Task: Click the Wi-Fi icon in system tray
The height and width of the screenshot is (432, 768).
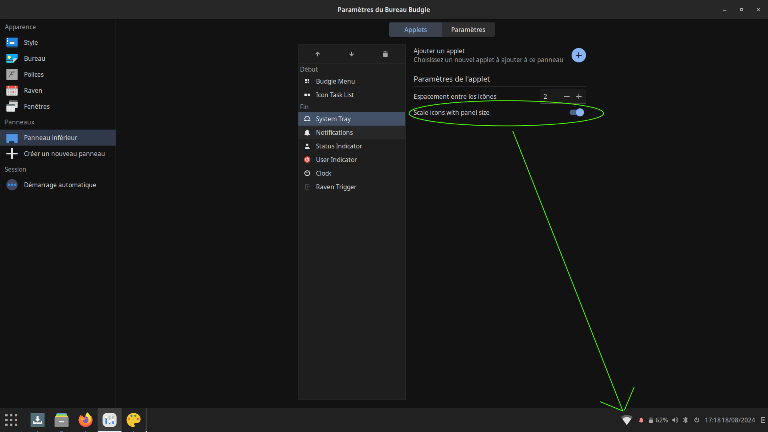Action: pos(626,420)
